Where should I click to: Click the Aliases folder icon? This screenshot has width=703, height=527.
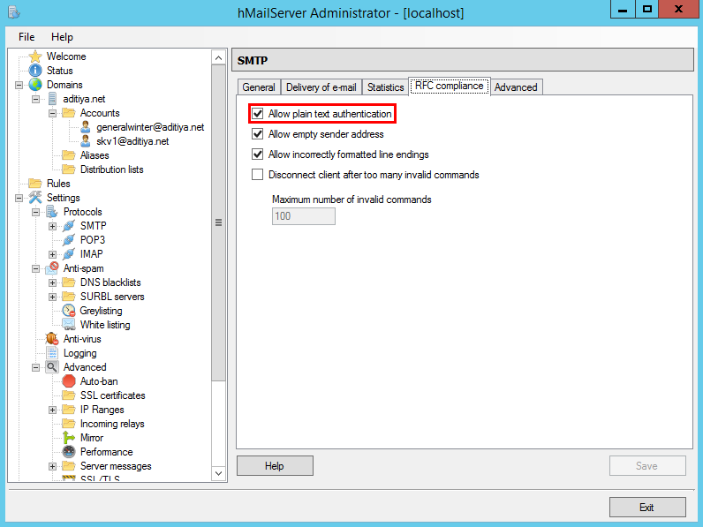pyautogui.click(x=69, y=155)
